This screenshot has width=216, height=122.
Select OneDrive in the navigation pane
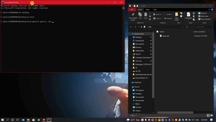[138, 82]
